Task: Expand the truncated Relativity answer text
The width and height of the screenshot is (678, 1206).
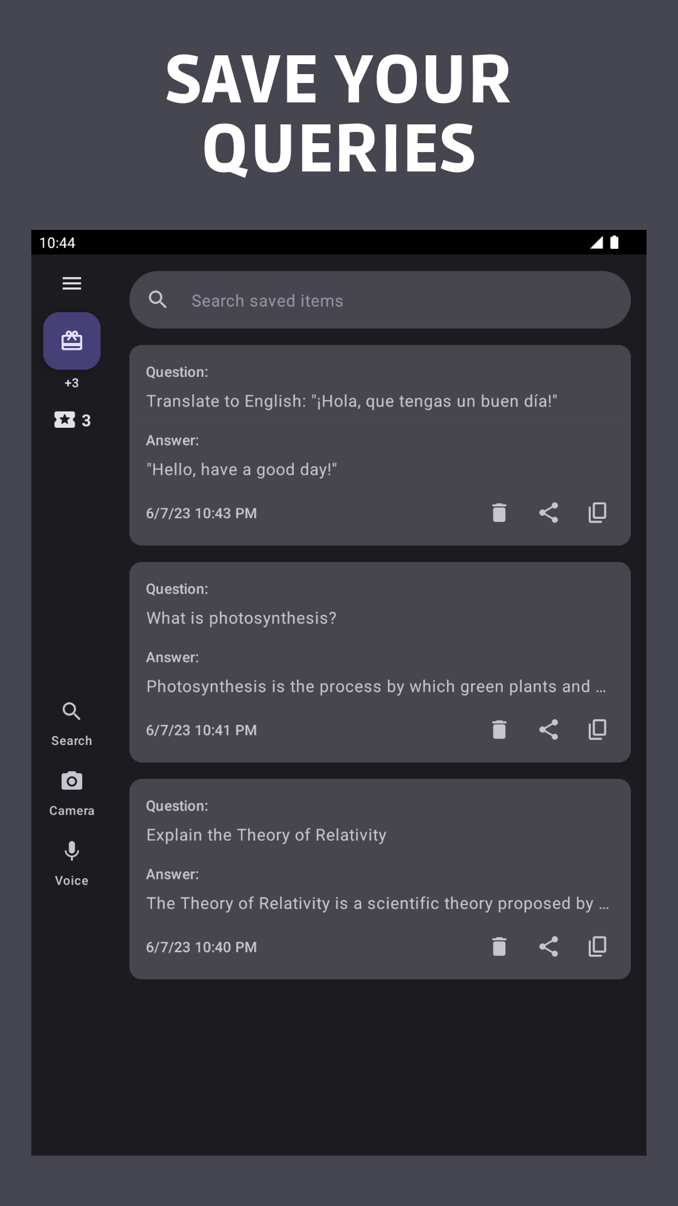Action: (x=377, y=903)
